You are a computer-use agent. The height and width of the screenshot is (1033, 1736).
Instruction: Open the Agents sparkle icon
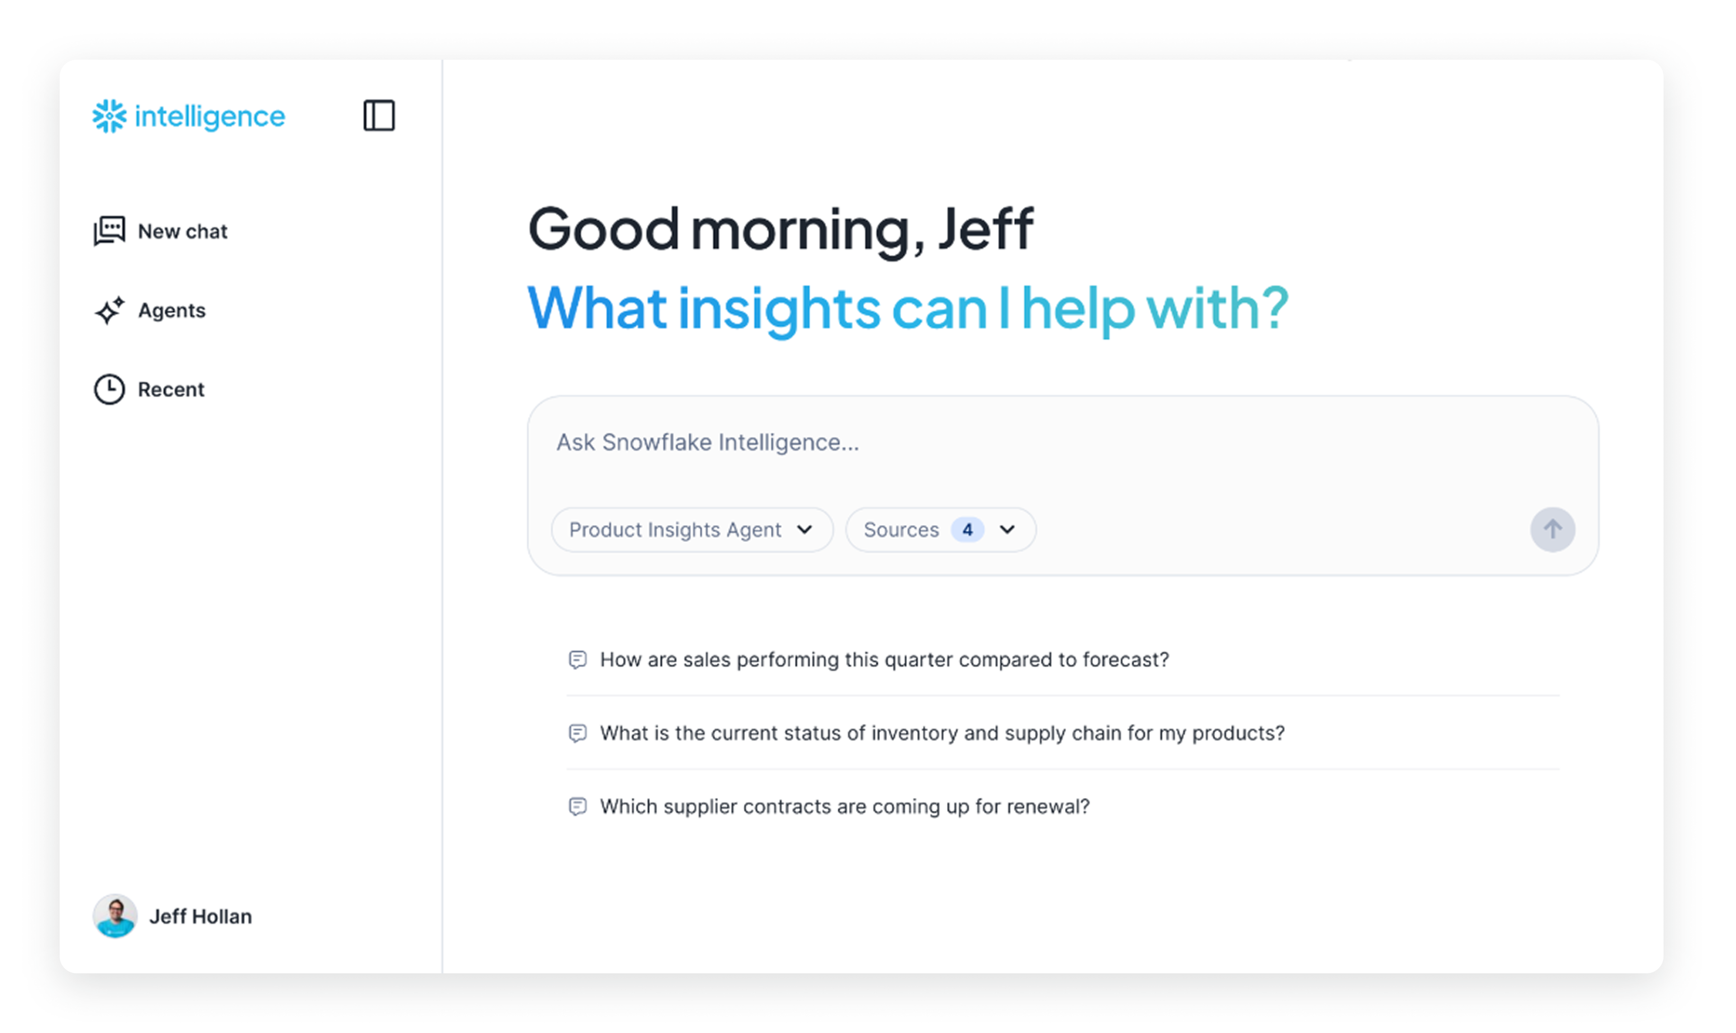coord(109,310)
